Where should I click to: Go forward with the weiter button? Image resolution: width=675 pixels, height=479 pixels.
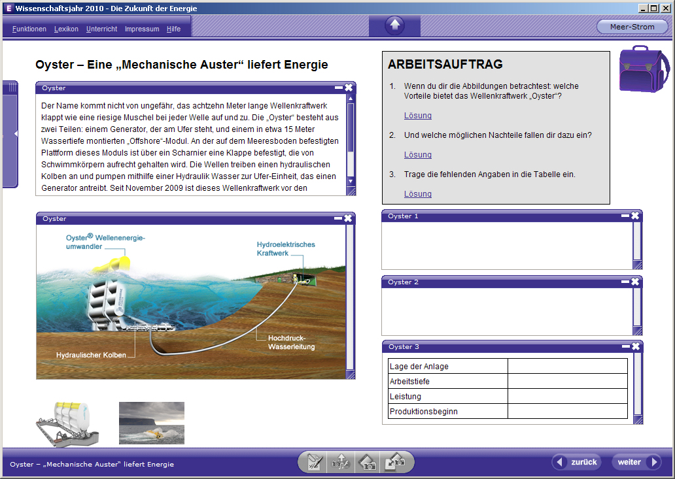pyautogui.click(x=636, y=462)
